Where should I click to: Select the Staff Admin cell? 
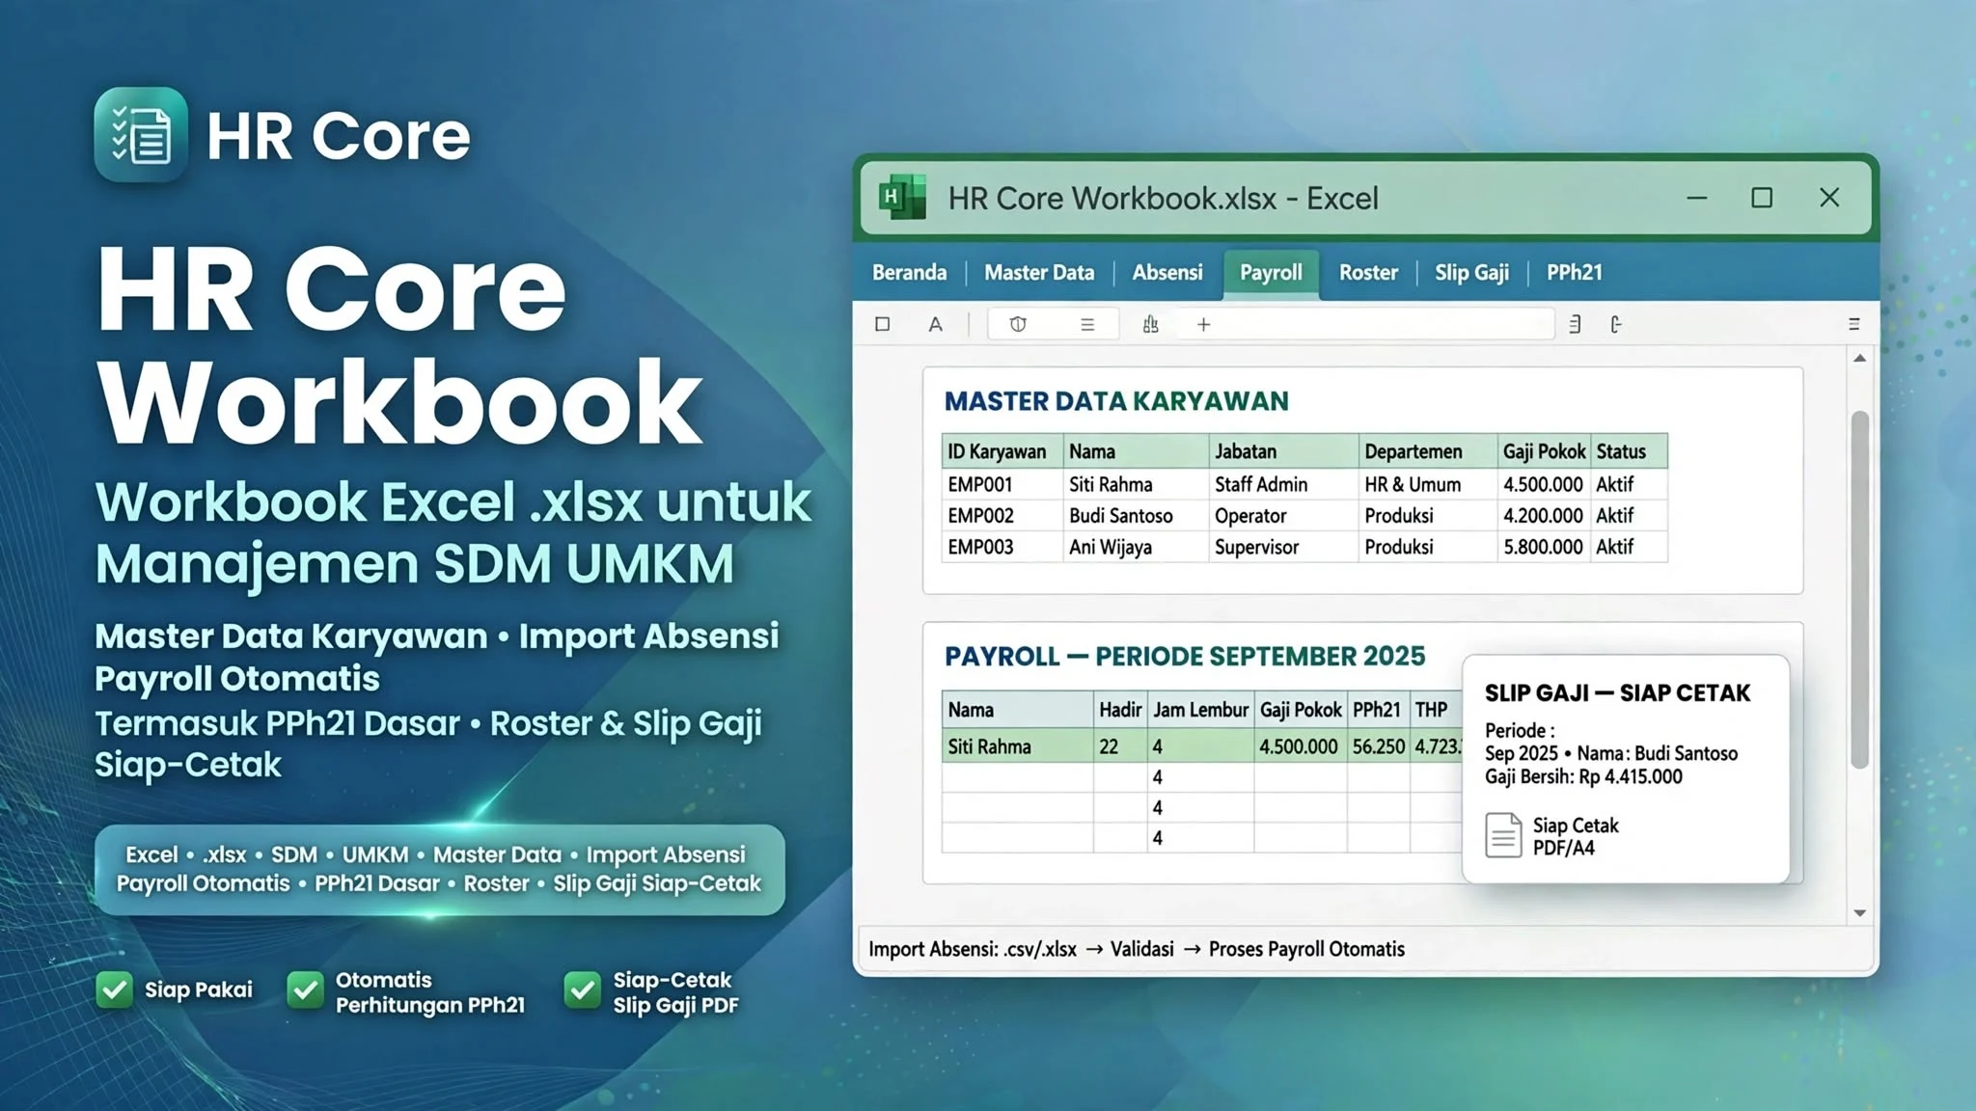(x=1283, y=484)
